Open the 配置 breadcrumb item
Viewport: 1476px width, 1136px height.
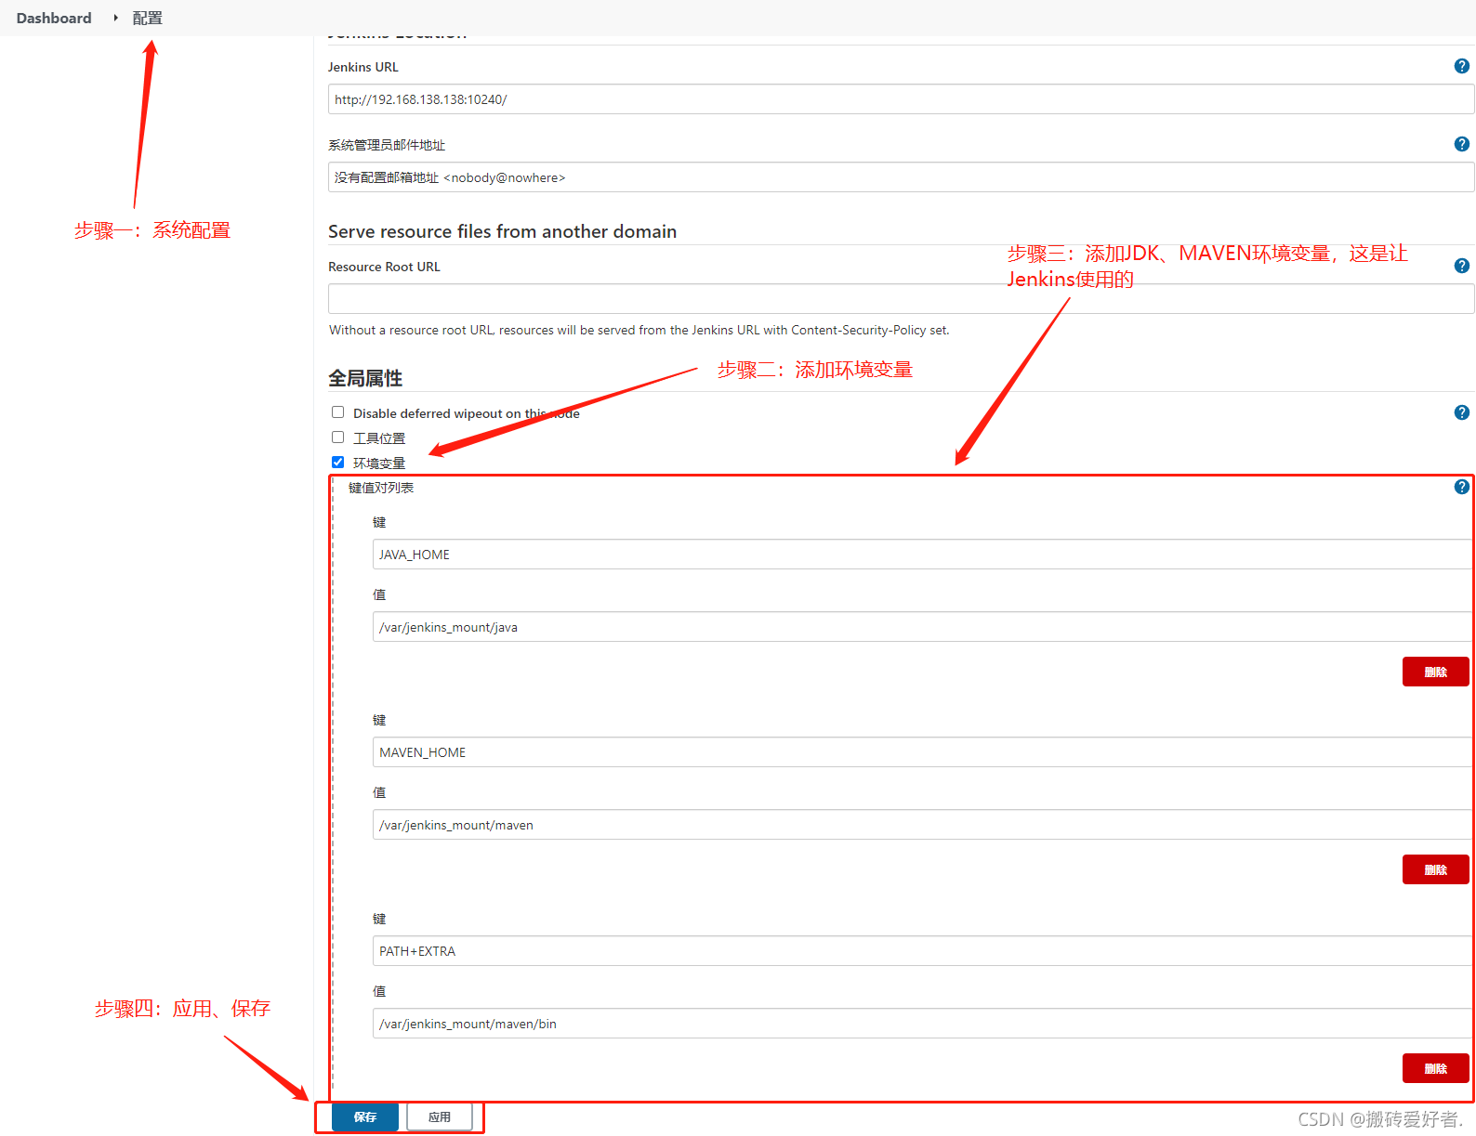pos(147,18)
